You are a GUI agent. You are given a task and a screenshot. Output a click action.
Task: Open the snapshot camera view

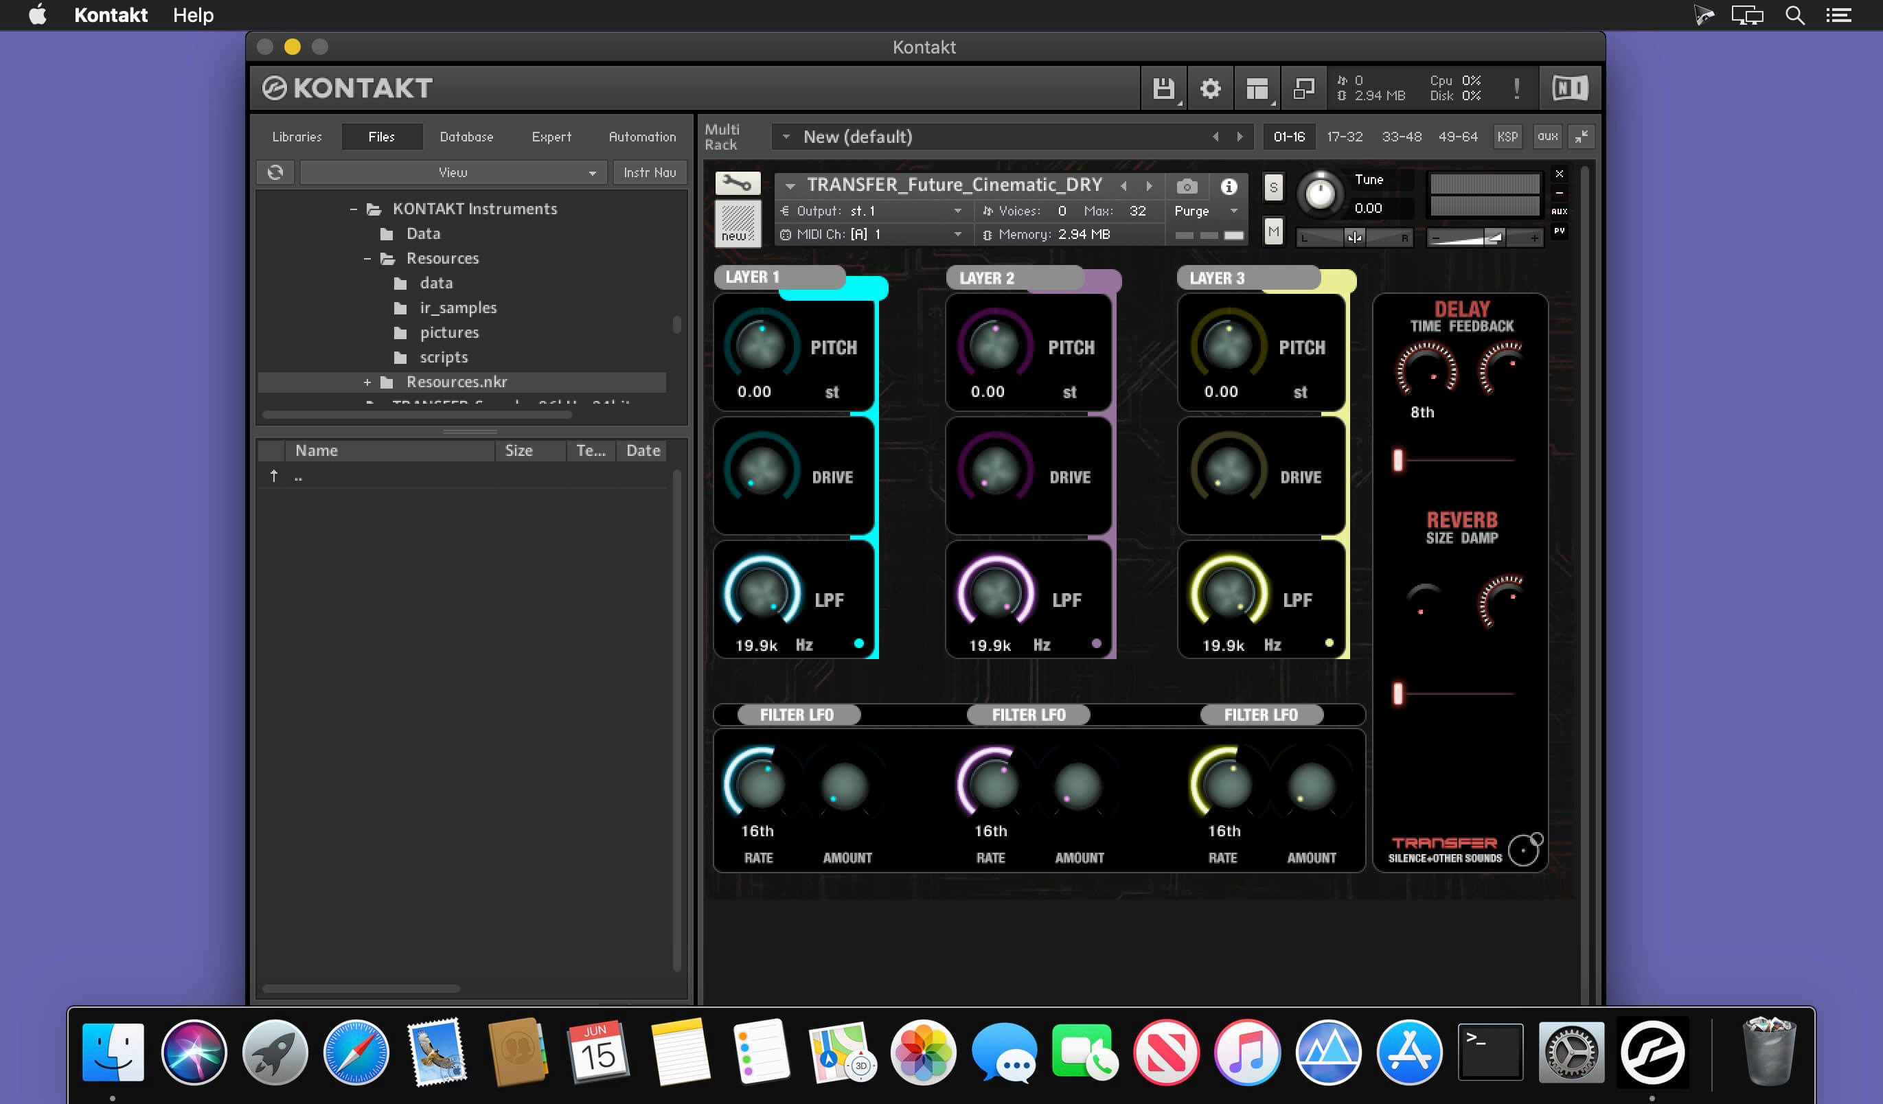coord(1187,186)
